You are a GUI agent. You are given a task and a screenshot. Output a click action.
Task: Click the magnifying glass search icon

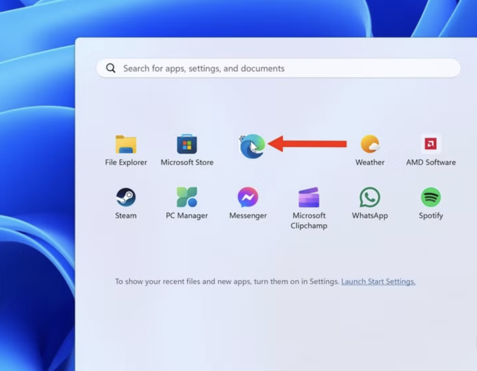(x=111, y=68)
